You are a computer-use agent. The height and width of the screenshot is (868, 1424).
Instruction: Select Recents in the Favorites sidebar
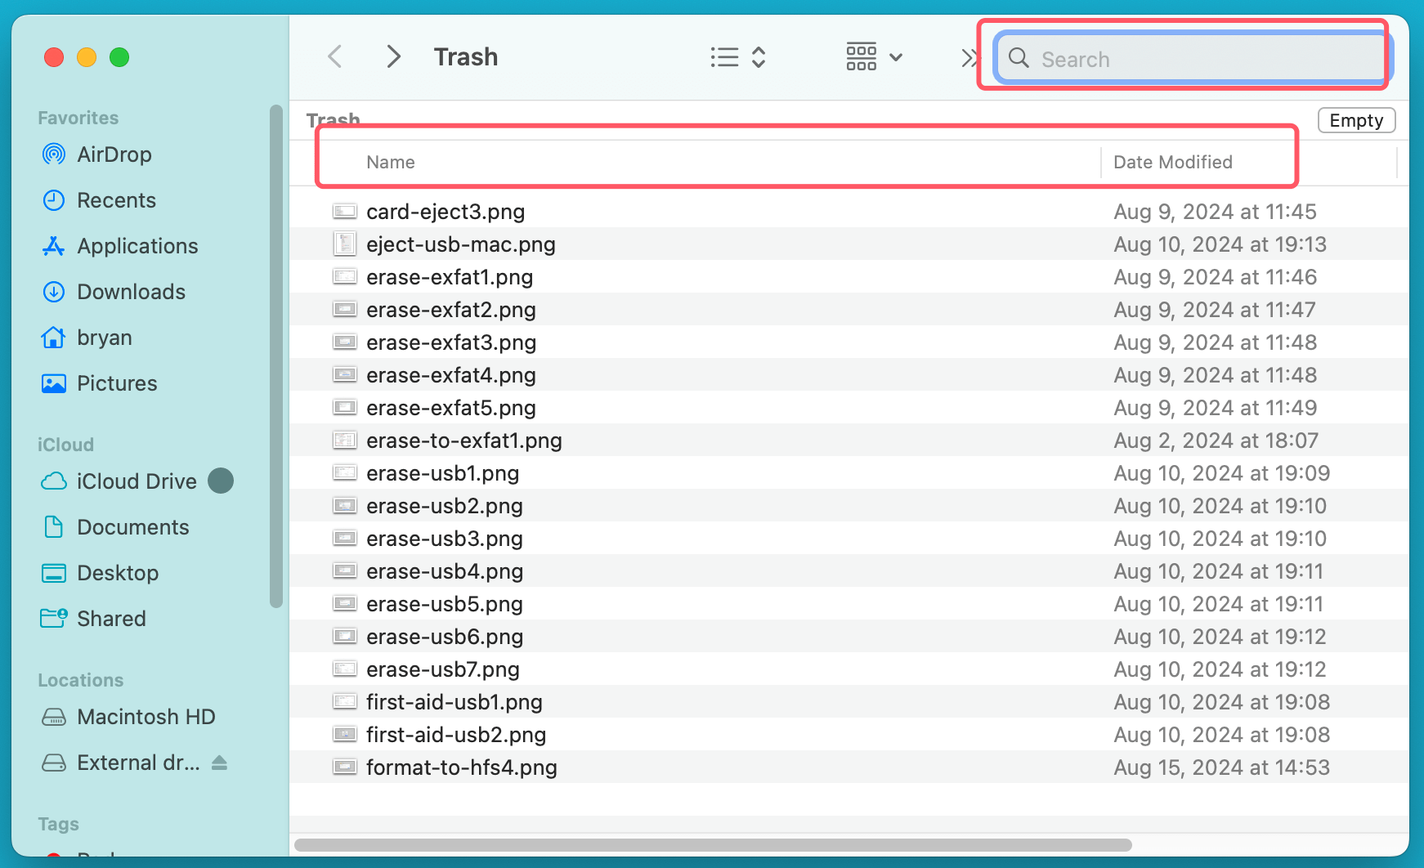pyautogui.click(x=116, y=200)
